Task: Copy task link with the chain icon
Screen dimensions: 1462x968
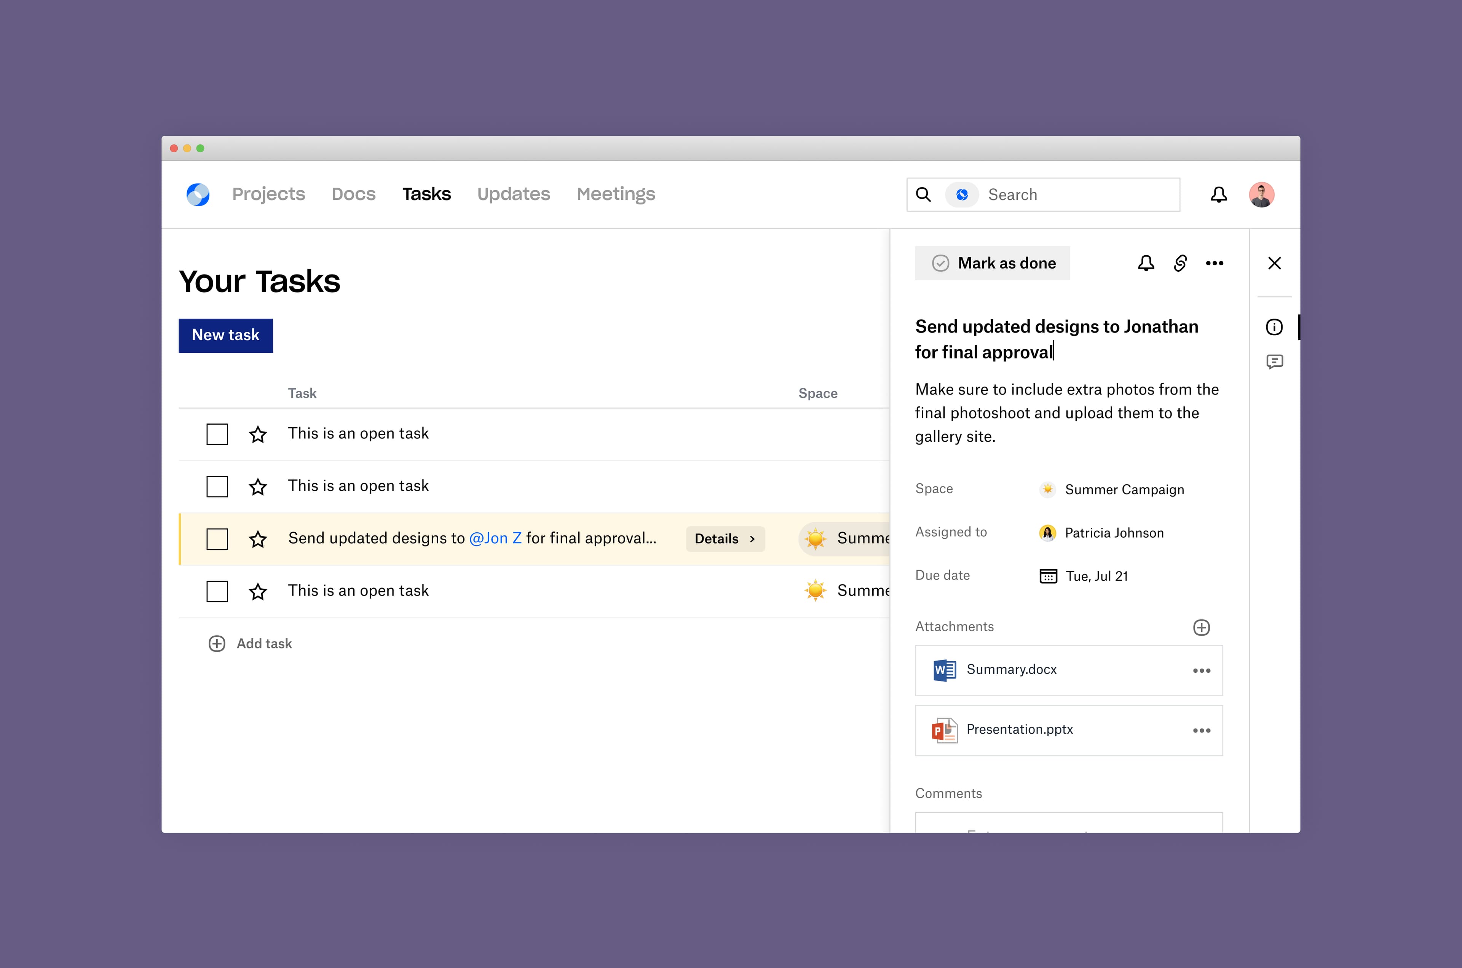Action: pos(1180,263)
